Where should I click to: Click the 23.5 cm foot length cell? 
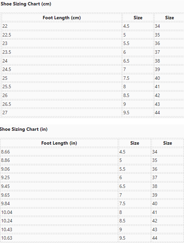(62, 52)
